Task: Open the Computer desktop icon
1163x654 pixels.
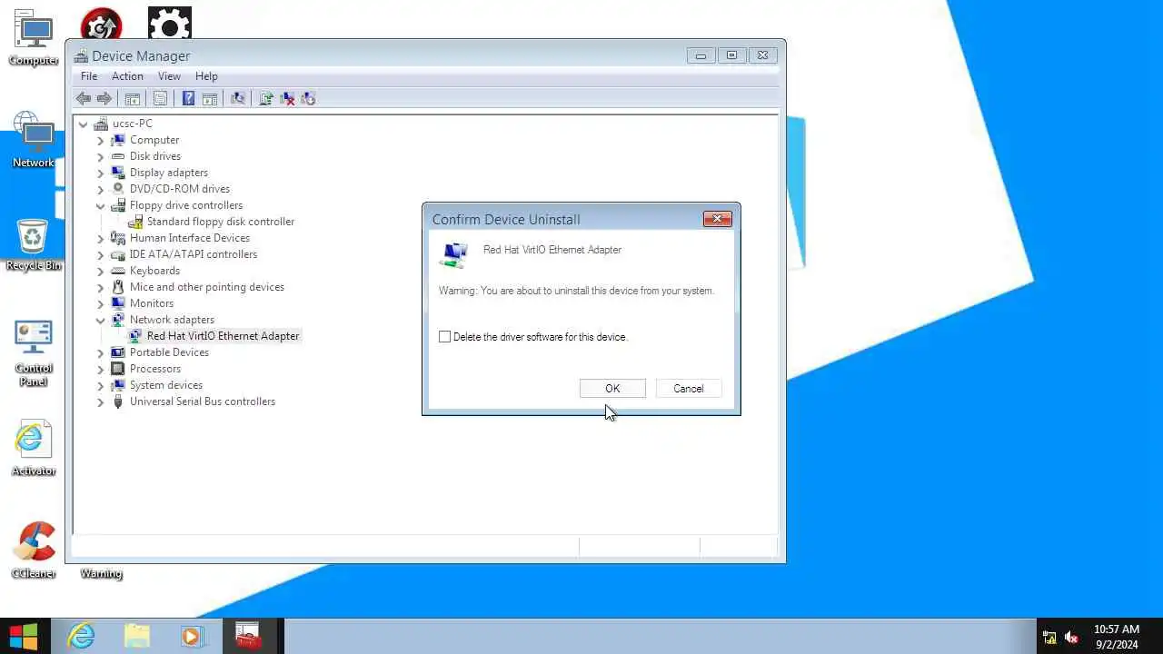Action: click(34, 38)
